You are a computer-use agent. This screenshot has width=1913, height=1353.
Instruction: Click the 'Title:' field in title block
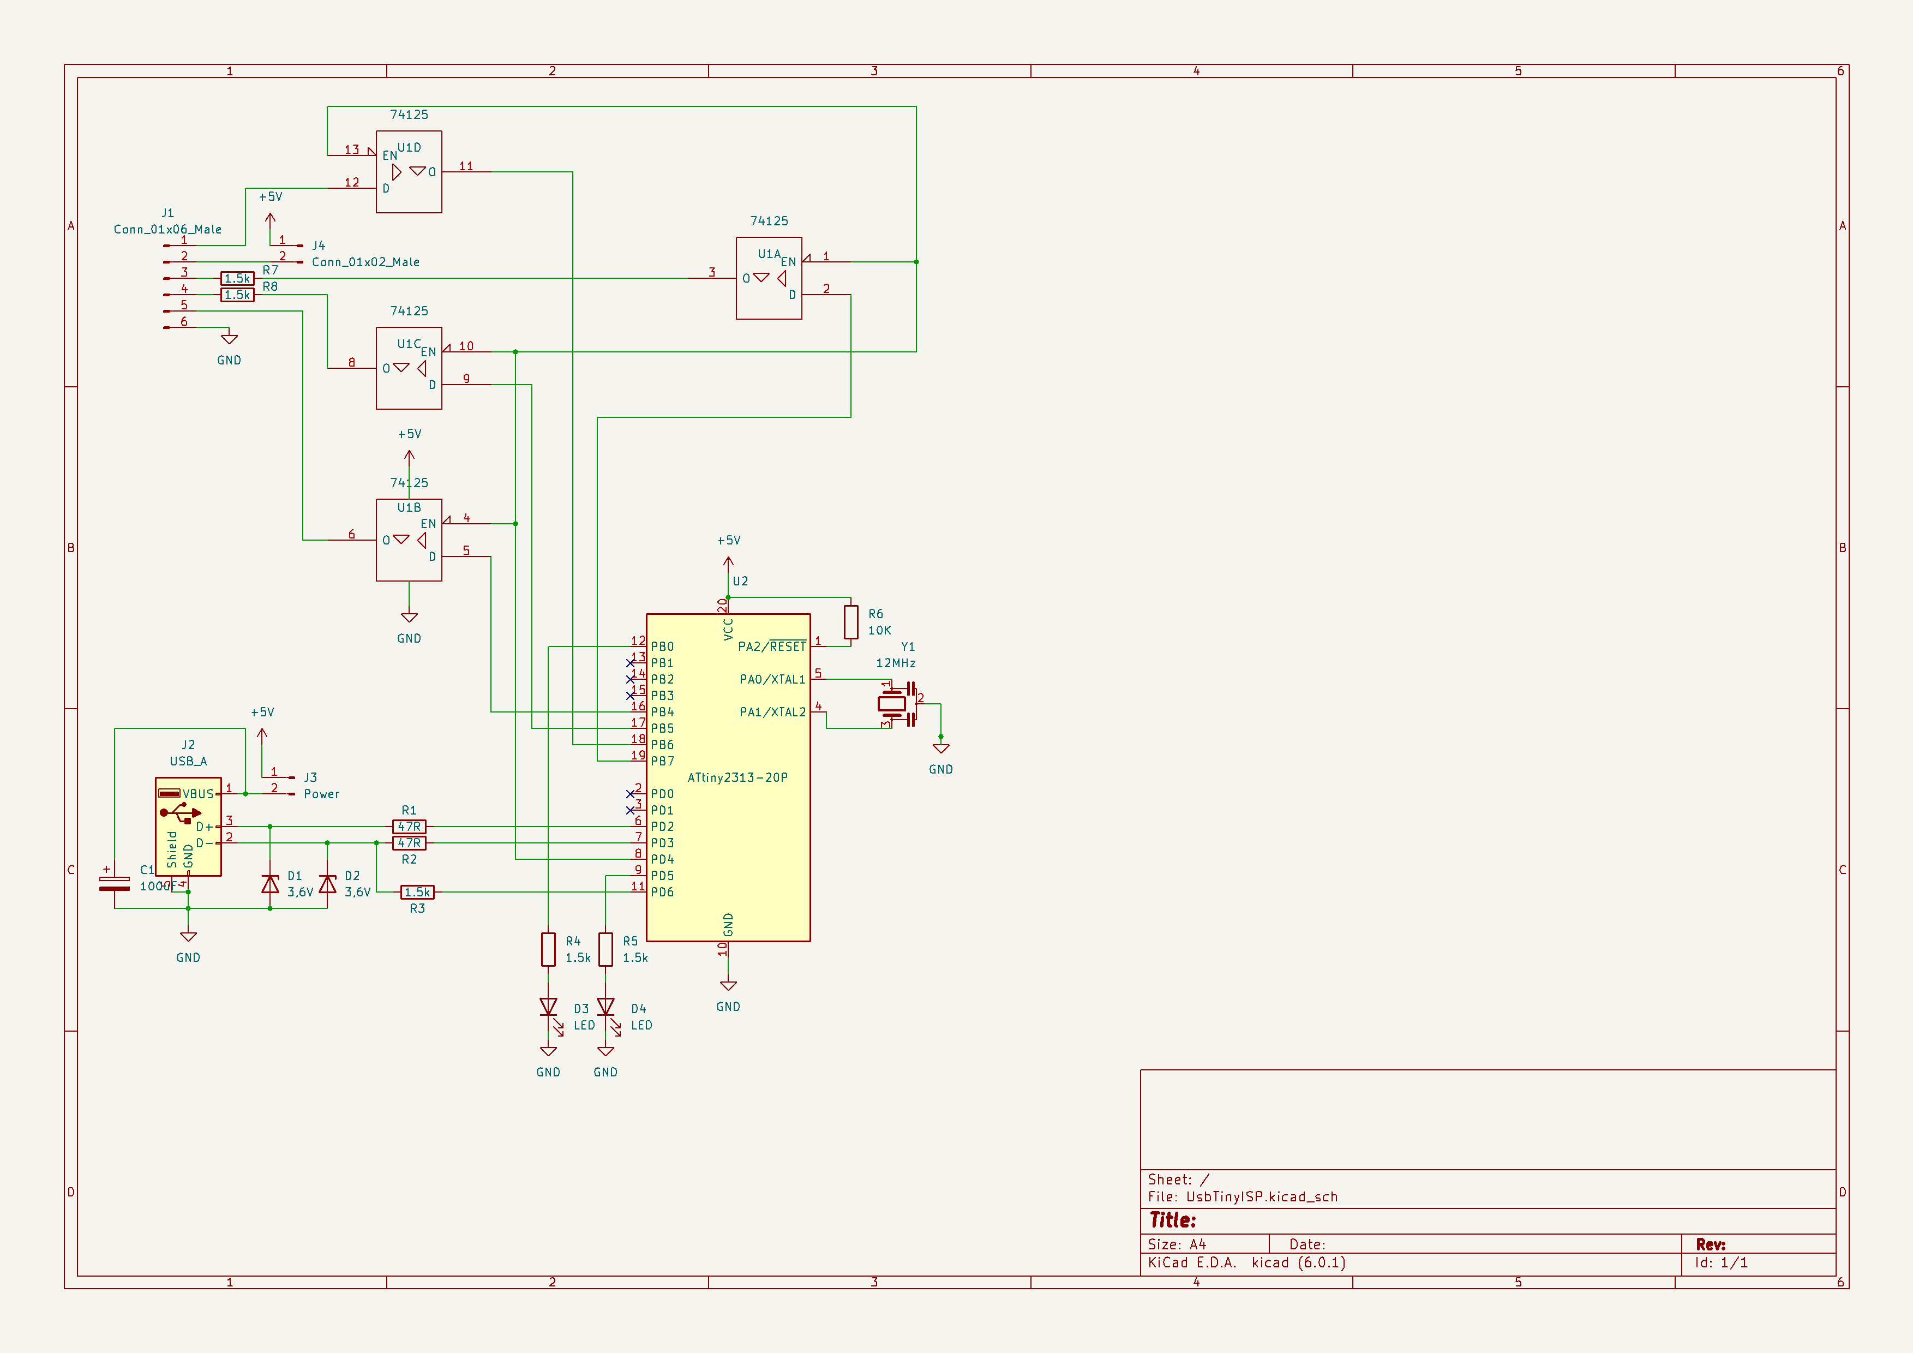tap(1172, 1220)
